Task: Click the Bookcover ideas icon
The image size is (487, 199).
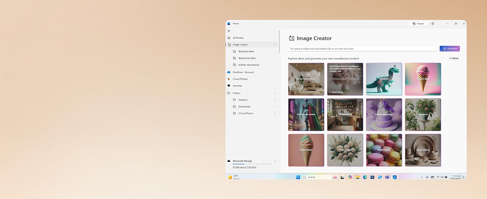Action: [235, 58]
